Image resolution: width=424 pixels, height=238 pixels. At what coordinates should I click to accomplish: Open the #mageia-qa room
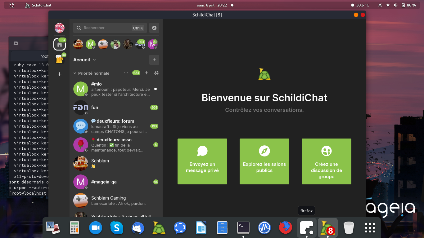click(116, 182)
